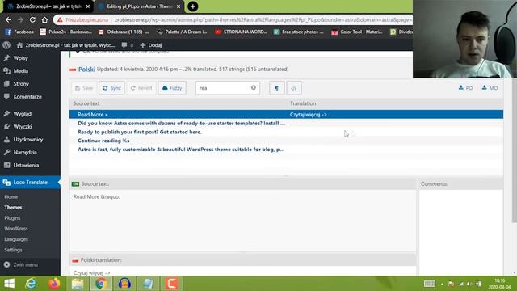This screenshot has width=517, height=291.
Task: Open Color Tool - Material bookmark
Action: [357, 32]
